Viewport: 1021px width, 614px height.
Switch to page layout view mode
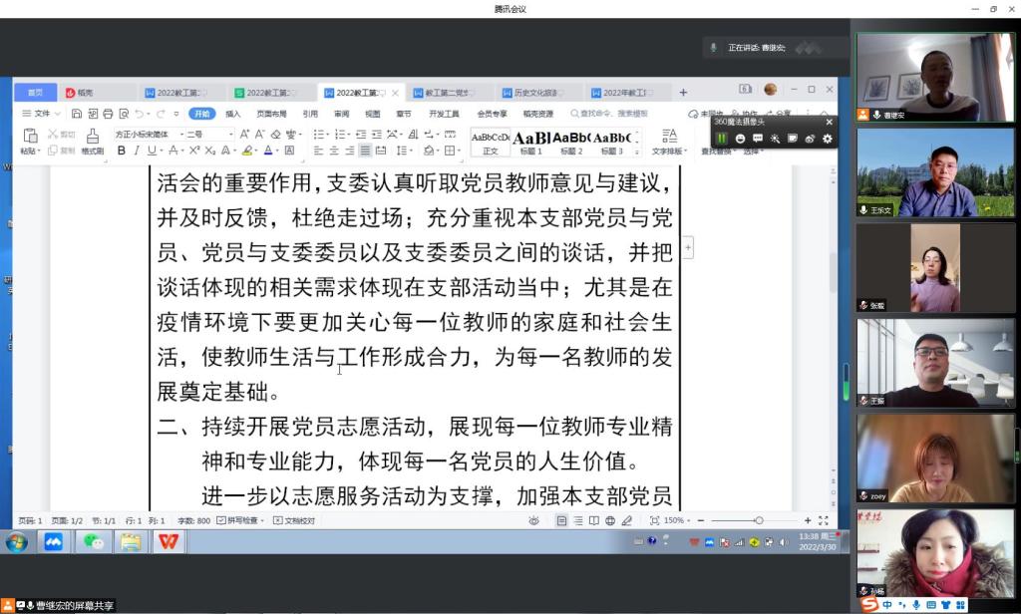(562, 520)
